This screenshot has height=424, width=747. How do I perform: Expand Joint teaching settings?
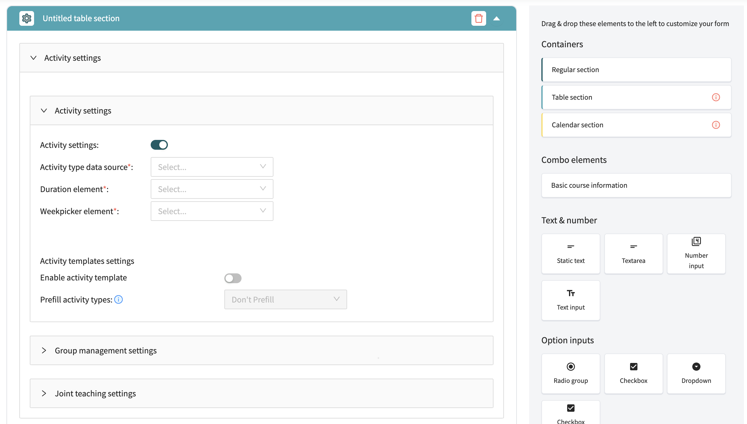(261, 393)
